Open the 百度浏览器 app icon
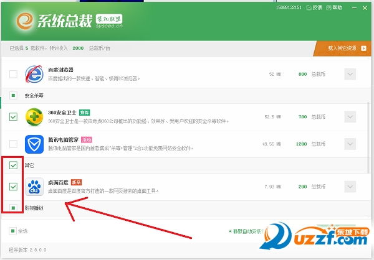Image resolution: width=374 pixels, height=260 pixels. [x=34, y=74]
